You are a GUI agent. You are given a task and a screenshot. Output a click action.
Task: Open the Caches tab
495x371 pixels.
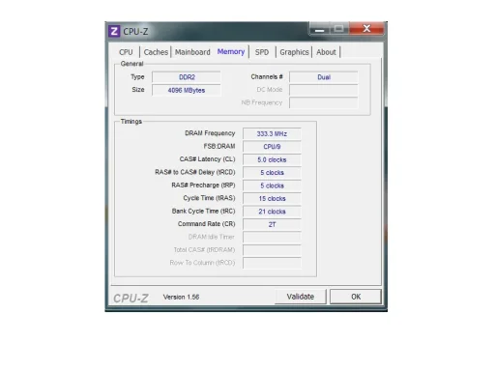tap(156, 52)
